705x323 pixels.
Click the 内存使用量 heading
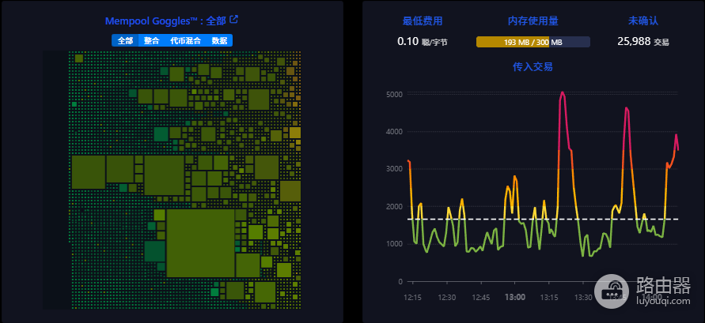(x=533, y=21)
